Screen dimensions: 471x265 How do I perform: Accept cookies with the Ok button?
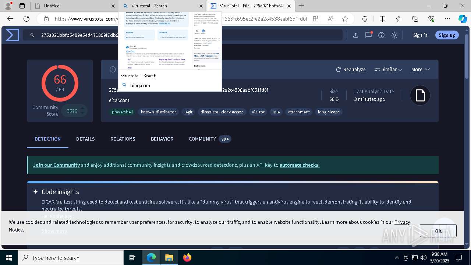tap(438, 231)
